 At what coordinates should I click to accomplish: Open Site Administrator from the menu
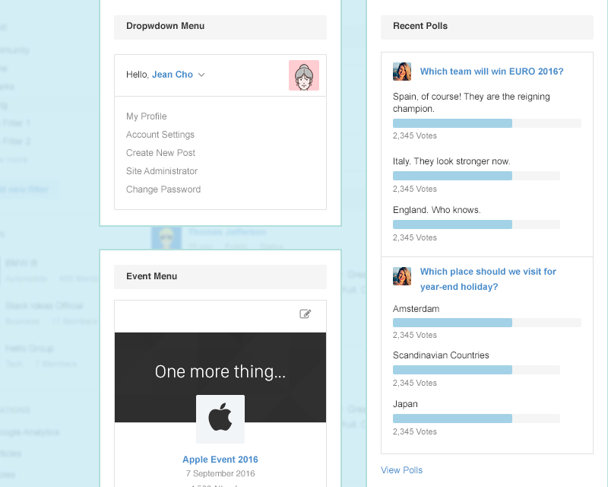(x=161, y=170)
